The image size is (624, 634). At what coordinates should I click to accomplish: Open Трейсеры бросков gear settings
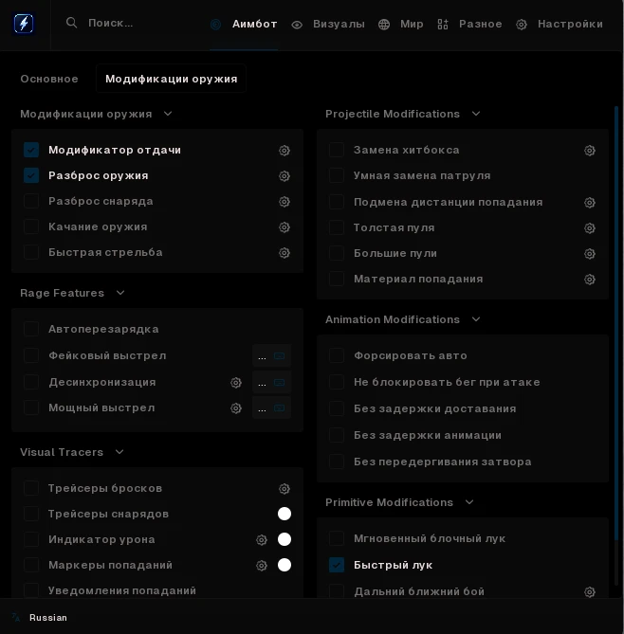[284, 489]
